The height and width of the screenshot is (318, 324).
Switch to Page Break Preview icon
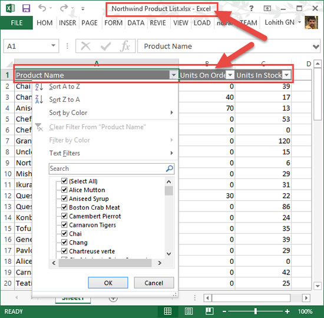click(210, 311)
